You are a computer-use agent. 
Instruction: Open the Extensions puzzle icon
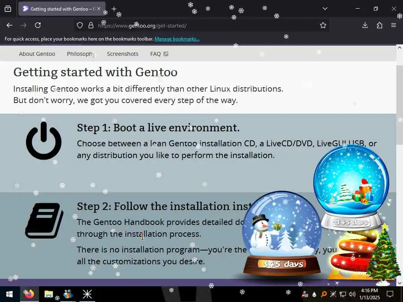point(379,25)
